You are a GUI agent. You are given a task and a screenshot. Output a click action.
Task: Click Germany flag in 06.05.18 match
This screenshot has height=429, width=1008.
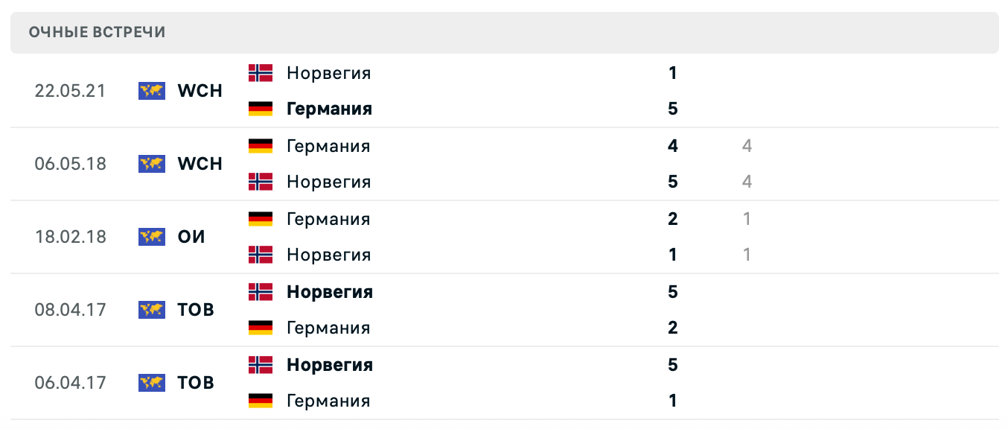261,146
